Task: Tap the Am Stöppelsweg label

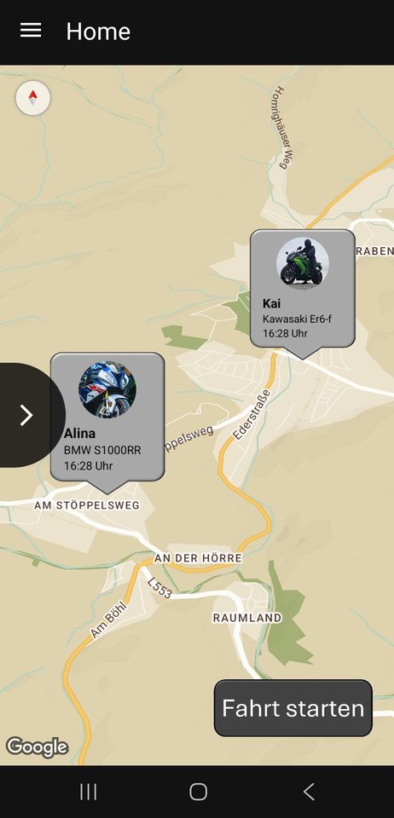Action: [x=87, y=505]
